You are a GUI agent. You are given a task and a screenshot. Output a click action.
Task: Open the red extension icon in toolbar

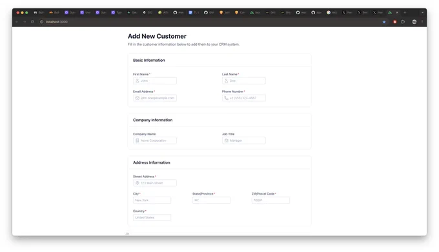click(394, 22)
